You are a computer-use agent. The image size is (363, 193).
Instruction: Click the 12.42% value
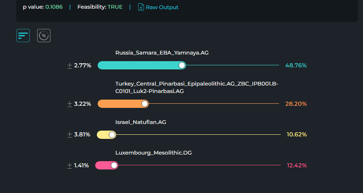[297, 165]
